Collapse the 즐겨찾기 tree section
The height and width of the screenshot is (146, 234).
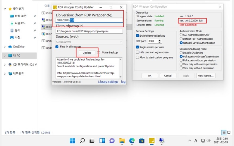click(x=5, y=9)
